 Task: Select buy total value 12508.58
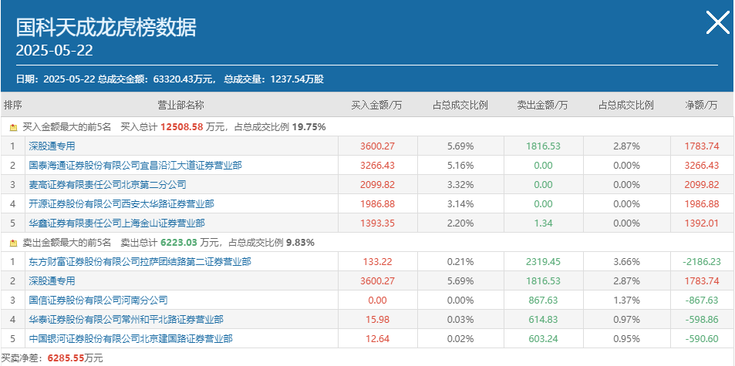(x=182, y=127)
